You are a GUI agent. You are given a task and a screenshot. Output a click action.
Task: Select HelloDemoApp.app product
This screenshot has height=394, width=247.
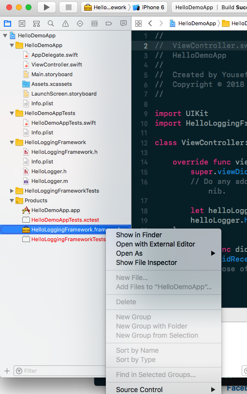pos(56,210)
